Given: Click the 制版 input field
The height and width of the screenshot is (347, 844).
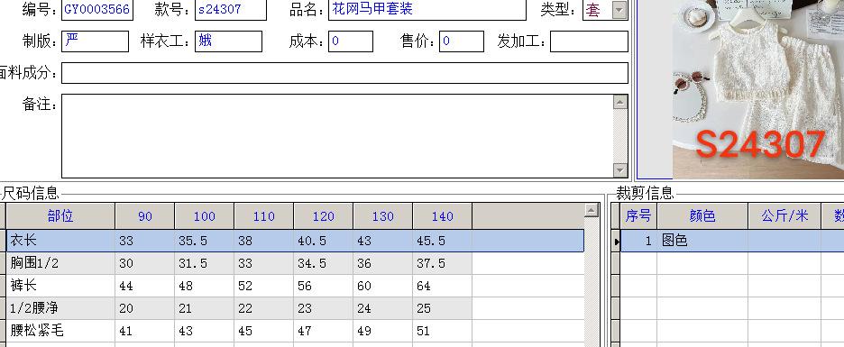Looking at the screenshot, I should (x=95, y=41).
